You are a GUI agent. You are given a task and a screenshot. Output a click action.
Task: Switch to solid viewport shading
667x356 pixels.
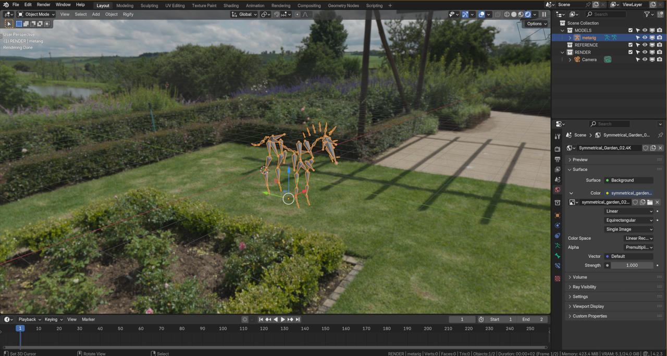pos(514,15)
